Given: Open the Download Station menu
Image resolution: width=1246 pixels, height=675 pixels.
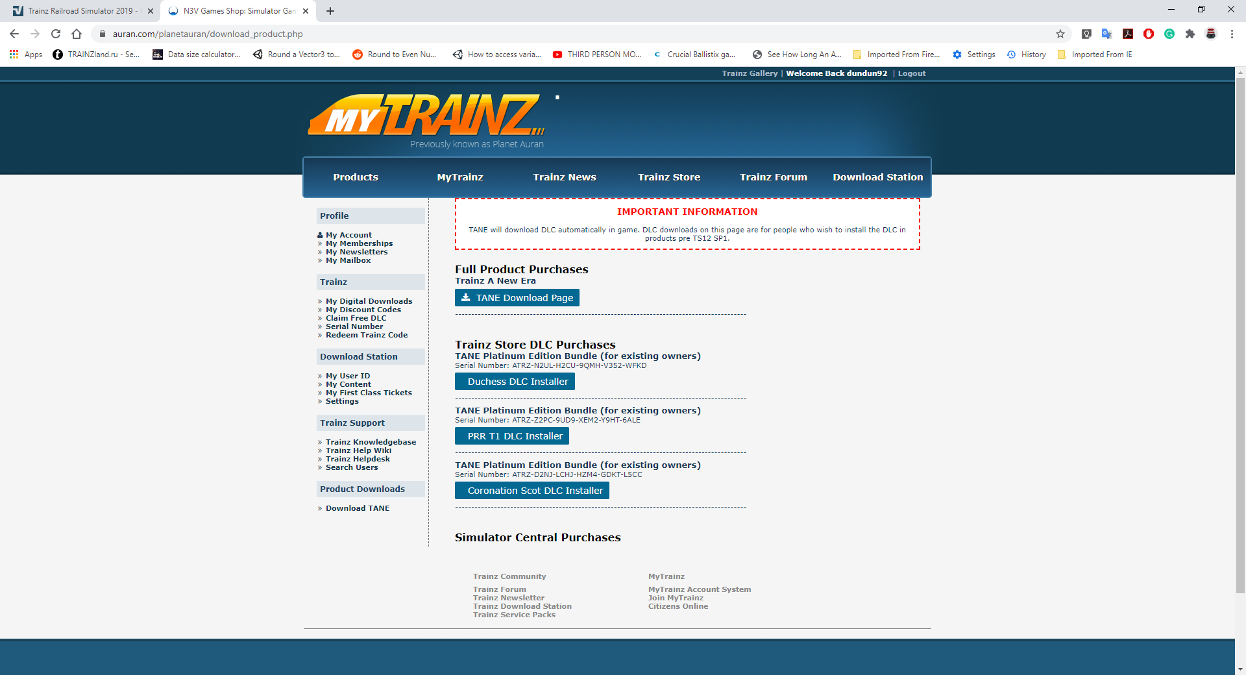Looking at the screenshot, I should (x=878, y=177).
